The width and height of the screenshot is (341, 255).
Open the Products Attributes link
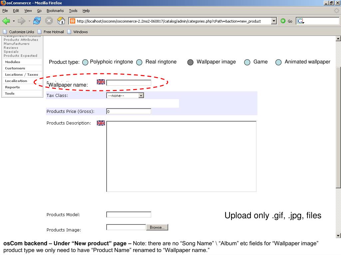[x=21, y=40]
